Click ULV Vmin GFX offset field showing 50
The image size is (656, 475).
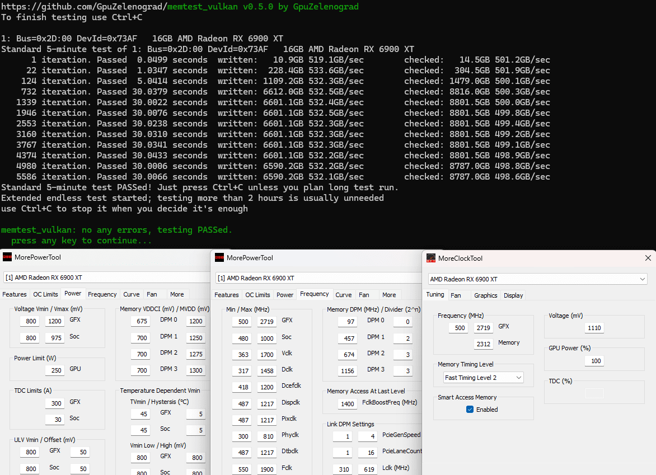click(79, 452)
